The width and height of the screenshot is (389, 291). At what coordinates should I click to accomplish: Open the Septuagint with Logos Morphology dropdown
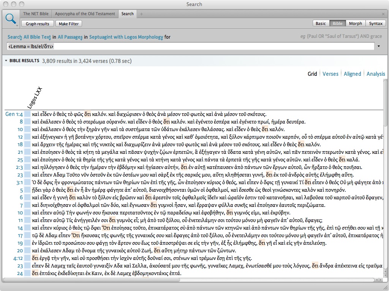pyautogui.click(x=126, y=37)
